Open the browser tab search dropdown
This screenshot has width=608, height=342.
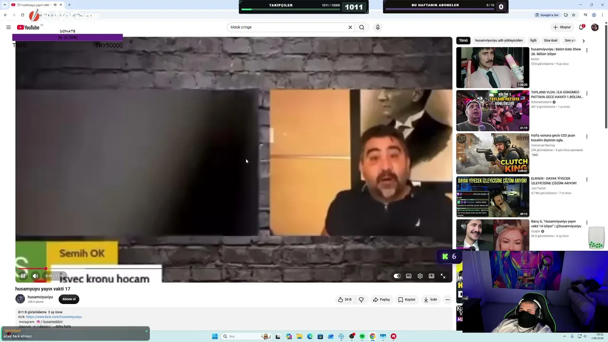4,5
